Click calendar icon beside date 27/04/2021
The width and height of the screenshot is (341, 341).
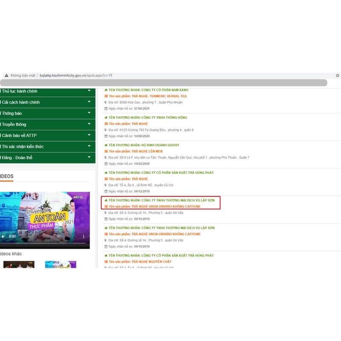point(106,108)
